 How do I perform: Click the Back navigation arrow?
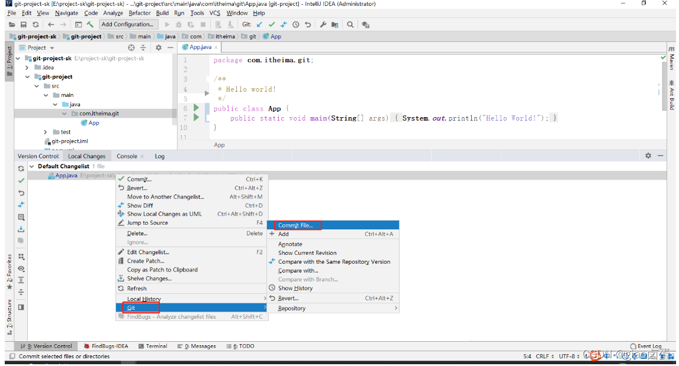pos(51,25)
